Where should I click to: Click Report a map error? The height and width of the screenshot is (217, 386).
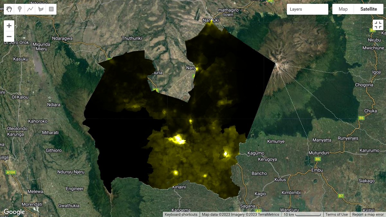coord(367,214)
